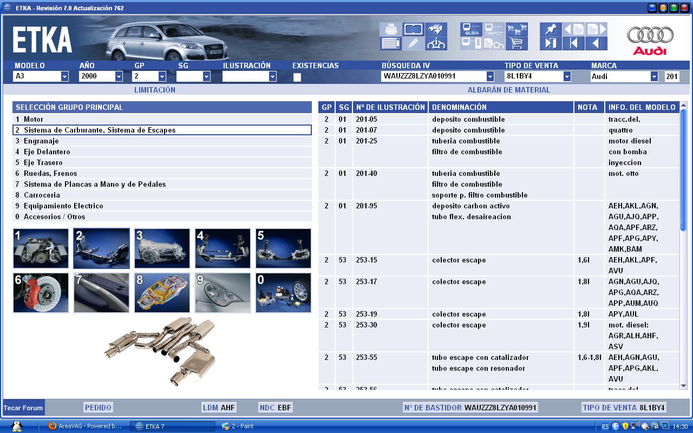Open Start menu penguin icon
Viewport: 693px width, 433px height.
coord(17,426)
